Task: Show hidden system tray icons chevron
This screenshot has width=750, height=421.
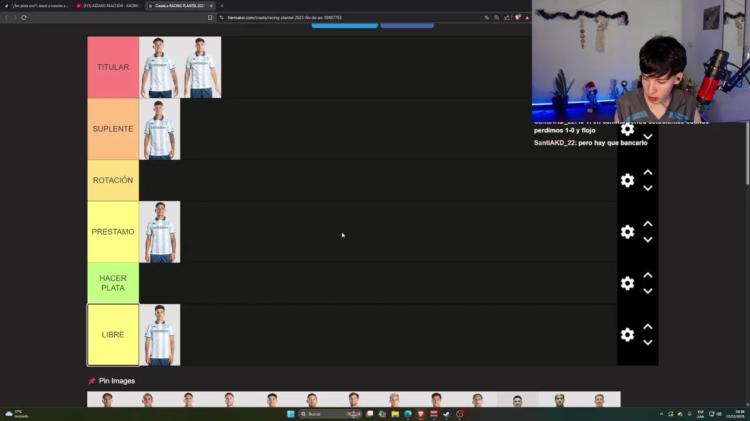Action: tap(662, 414)
